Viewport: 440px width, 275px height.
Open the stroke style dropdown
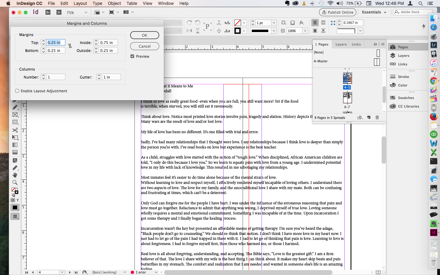click(274, 31)
